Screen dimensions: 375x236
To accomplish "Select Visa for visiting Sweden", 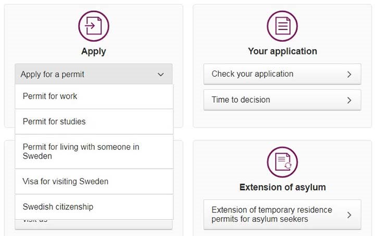I will (x=94, y=182).
